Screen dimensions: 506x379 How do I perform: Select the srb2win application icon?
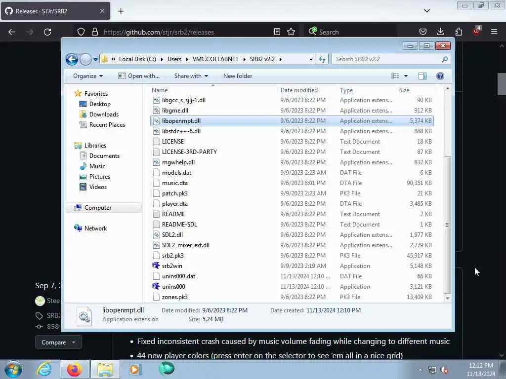click(x=156, y=265)
